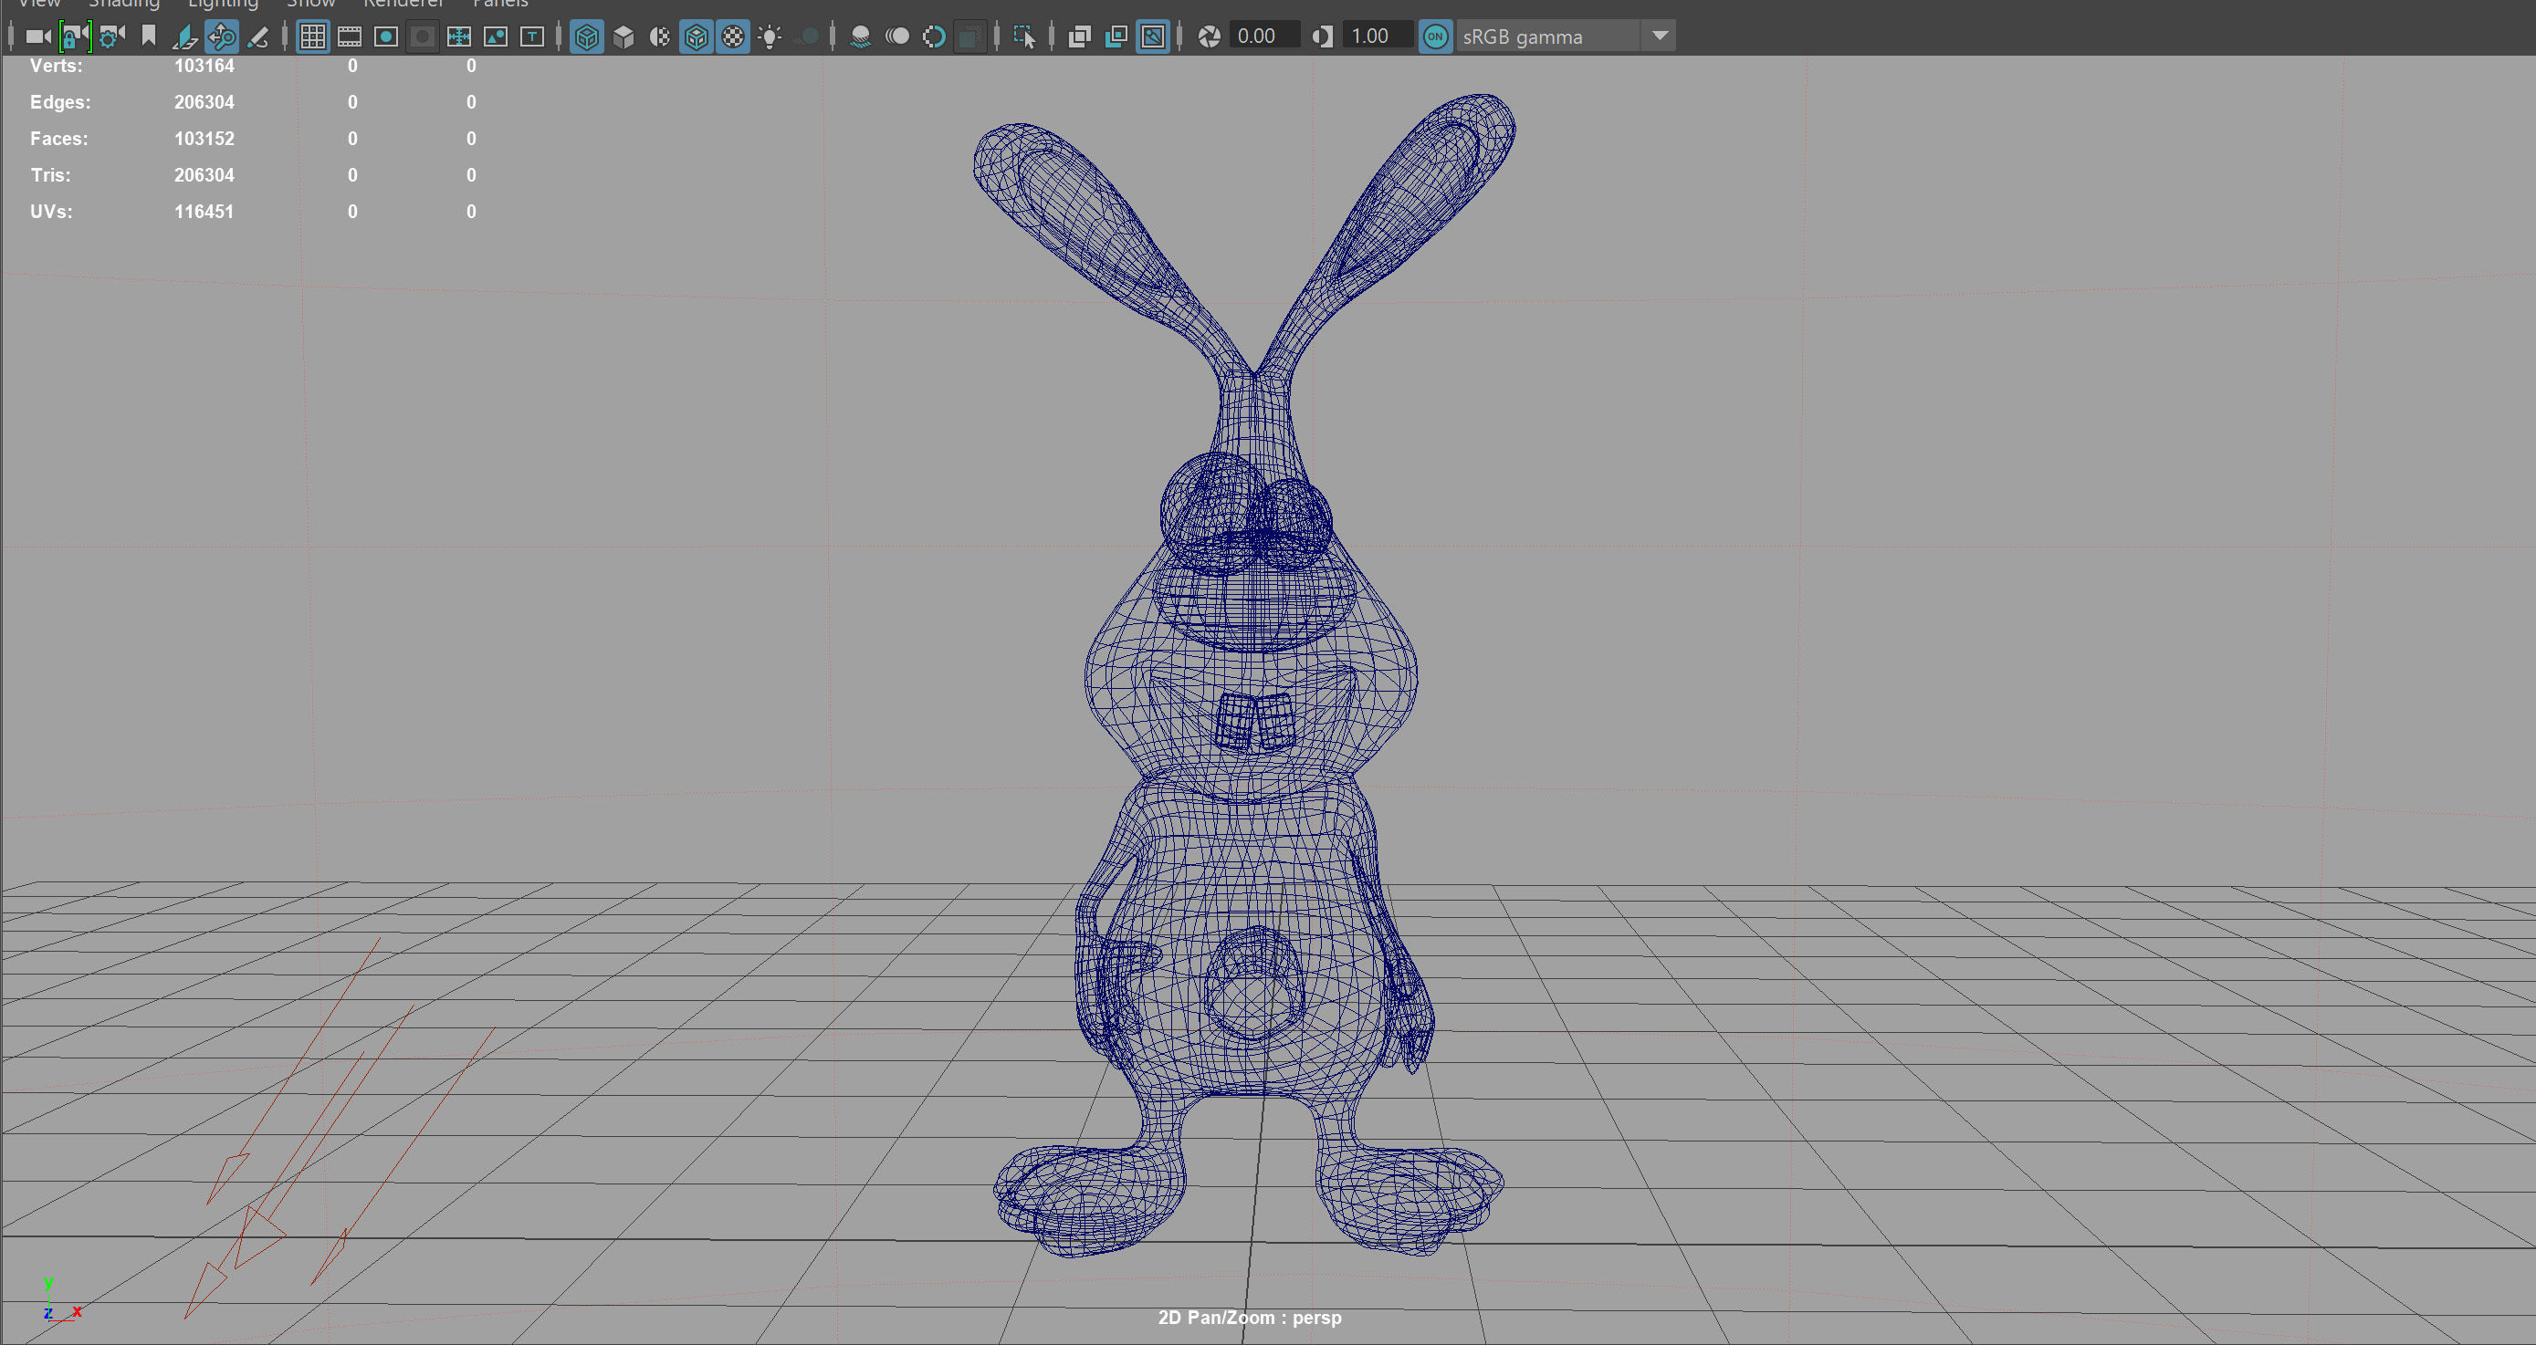This screenshot has width=2536, height=1345.
Task: Click the Faces count 103152
Action: point(204,139)
